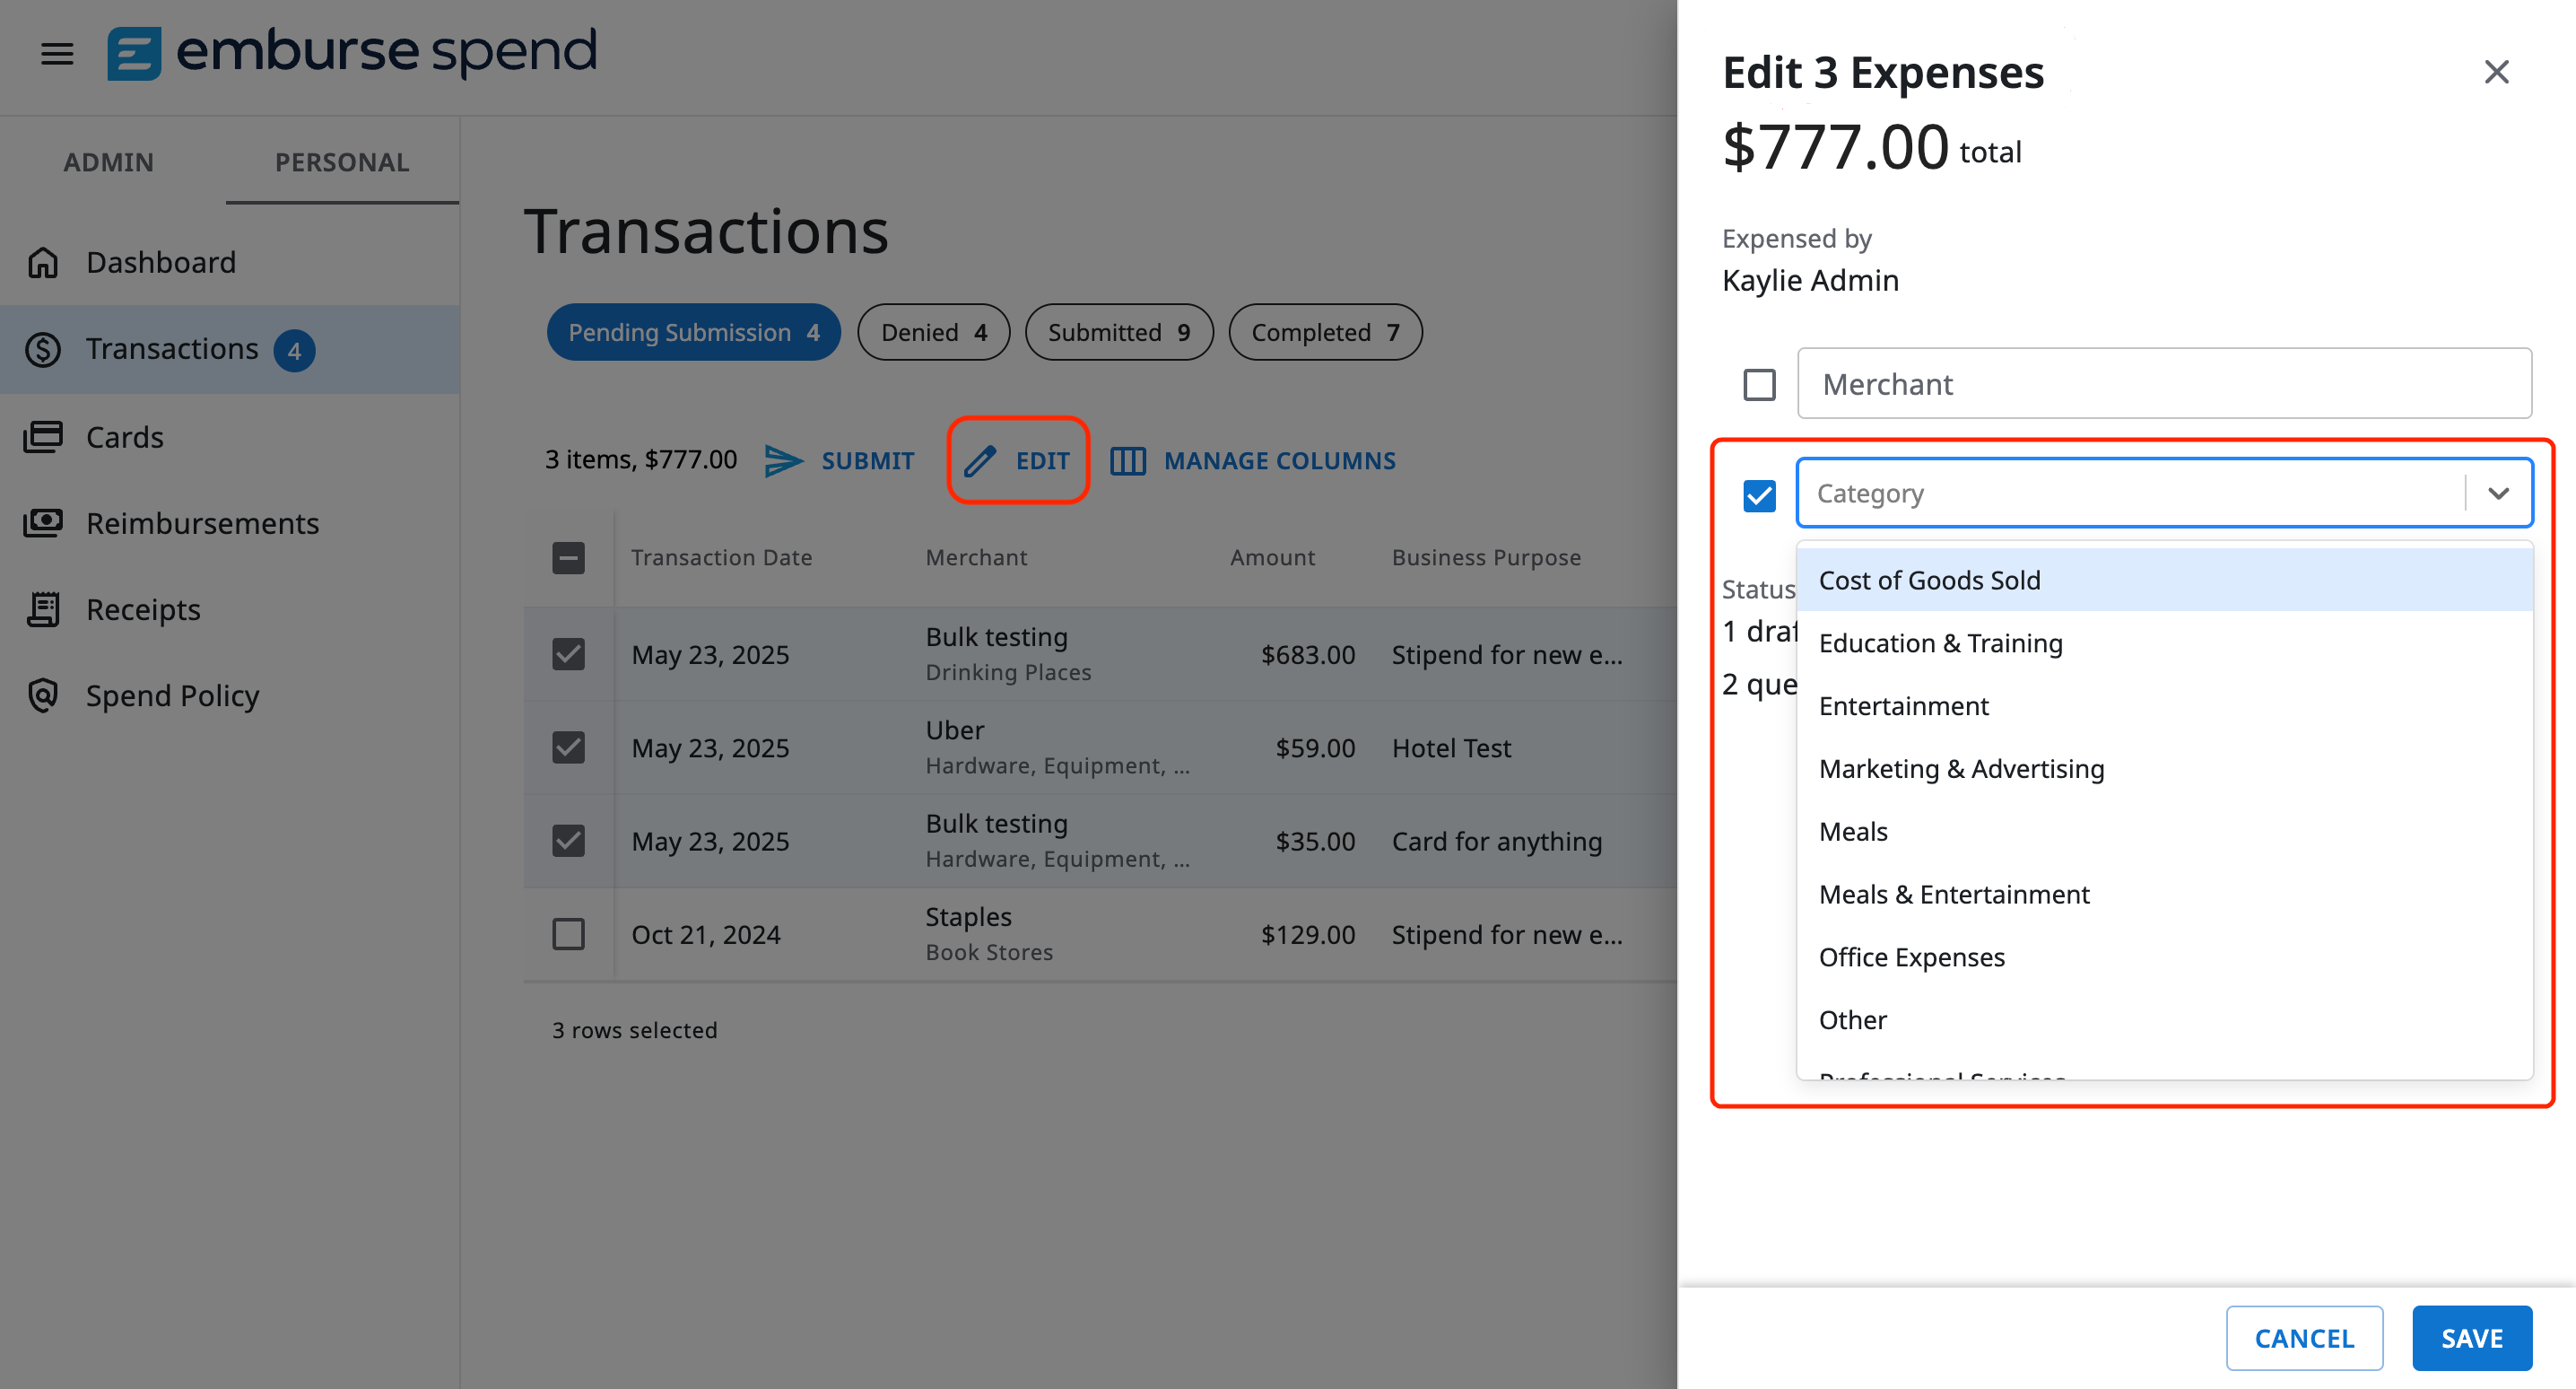Close the Edit 3 Expenses panel

tap(2497, 71)
